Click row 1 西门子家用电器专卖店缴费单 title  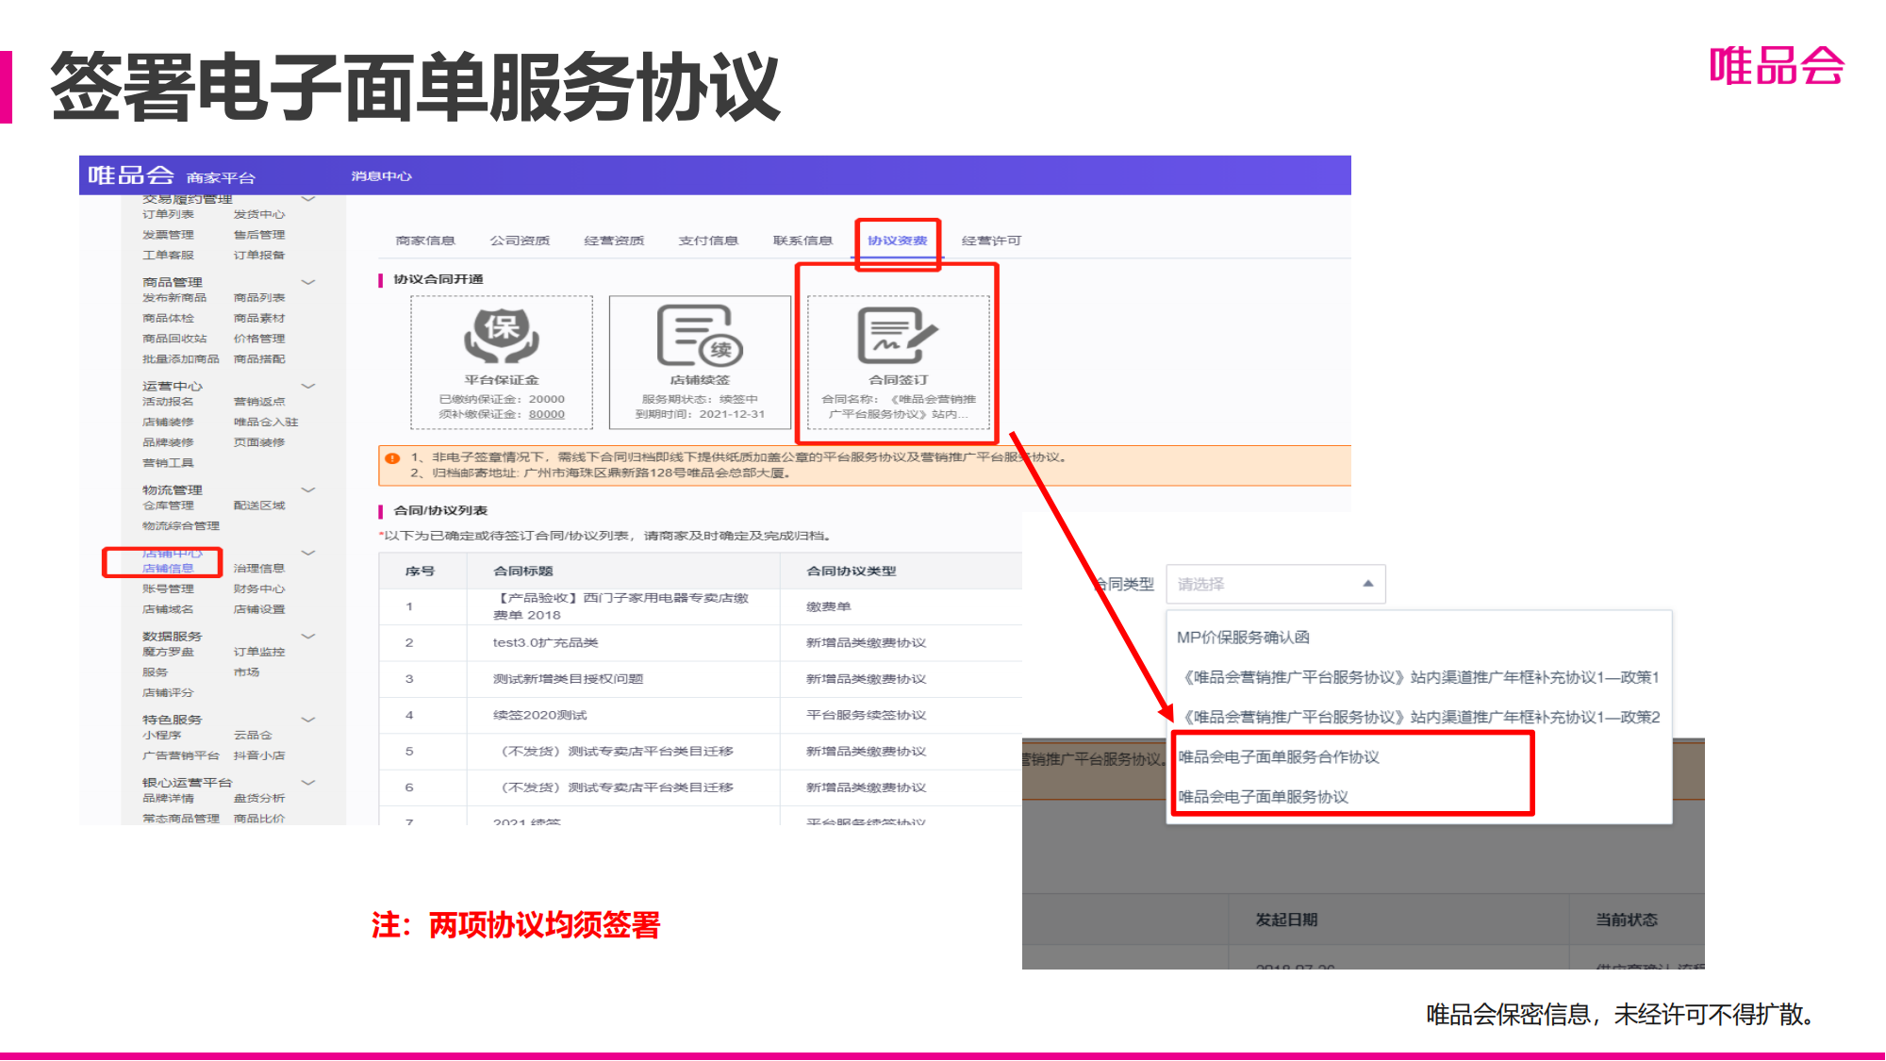click(621, 606)
